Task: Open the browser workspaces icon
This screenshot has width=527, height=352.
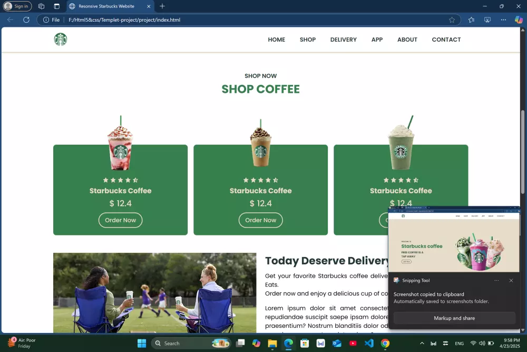Action: pos(41,6)
